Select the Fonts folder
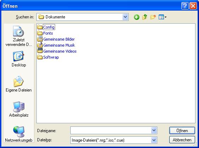Viewport: 199px width, 148px height. pyautogui.click(x=45, y=33)
